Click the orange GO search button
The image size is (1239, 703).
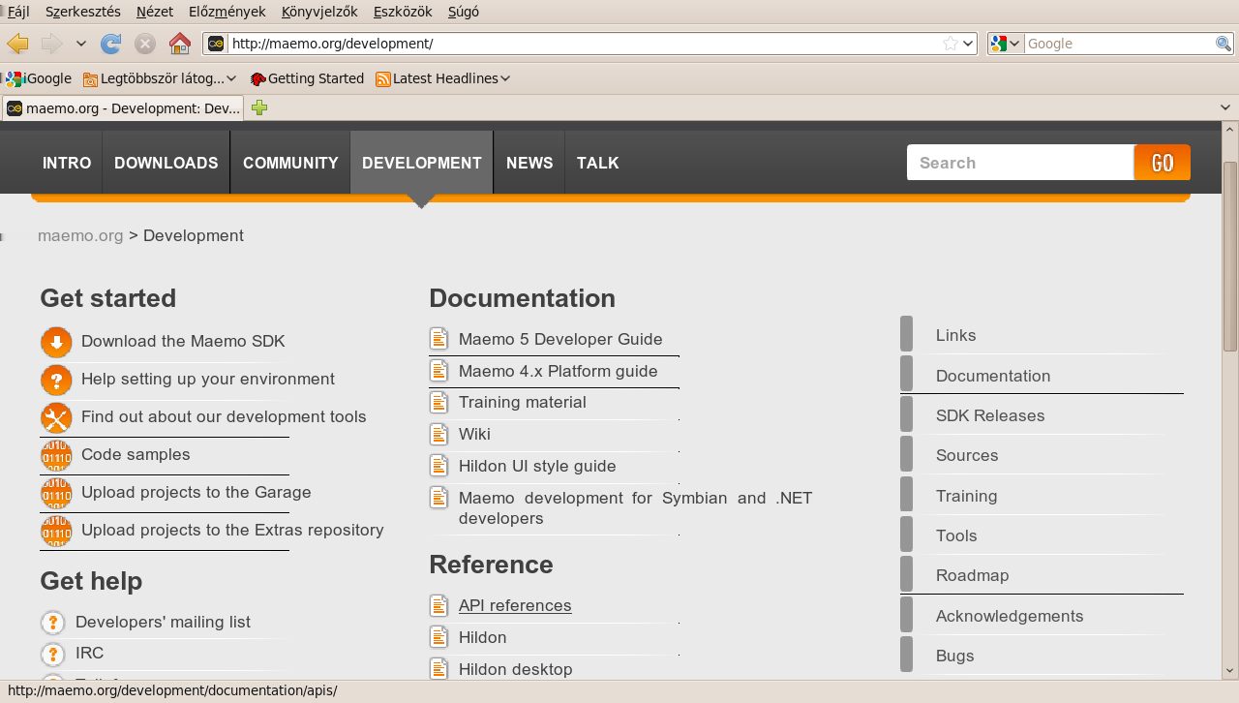click(1163, 163)
